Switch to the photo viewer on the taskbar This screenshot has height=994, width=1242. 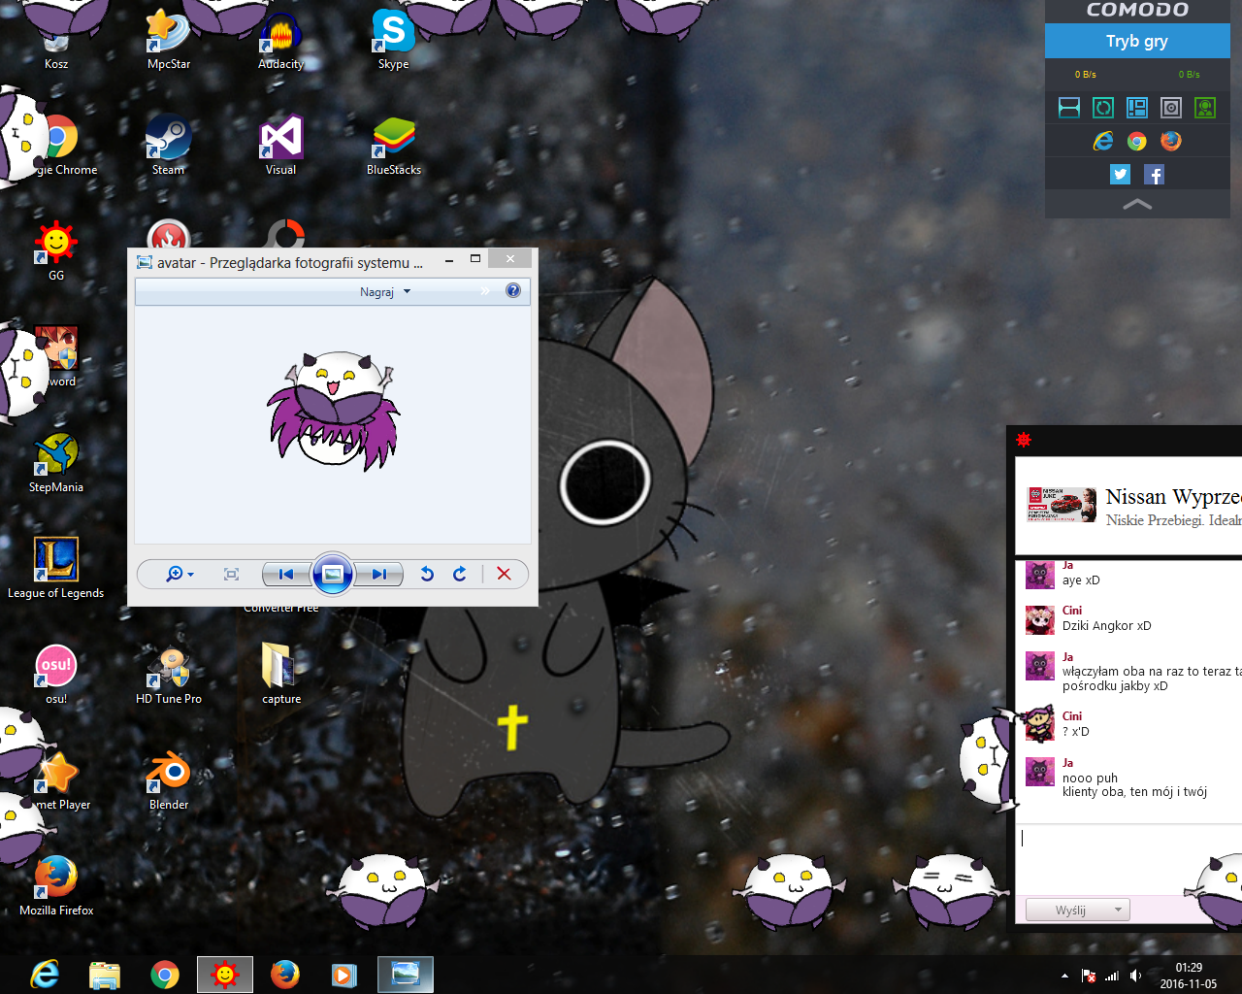(x=406, y=974)
